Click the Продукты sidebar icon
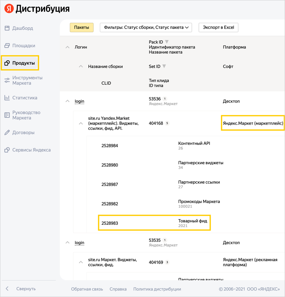Viewport: 285px width, 297px height. point(7,63)
